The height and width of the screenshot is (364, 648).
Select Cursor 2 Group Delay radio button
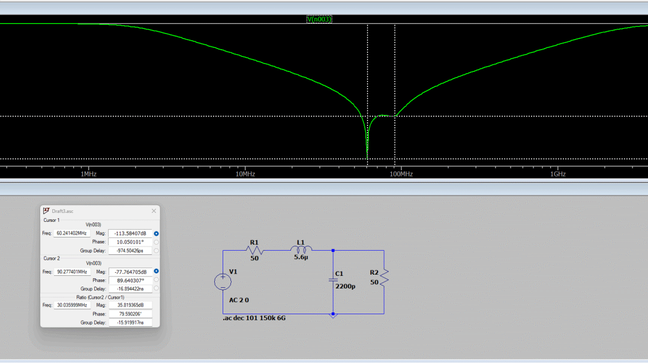[155, 289]
